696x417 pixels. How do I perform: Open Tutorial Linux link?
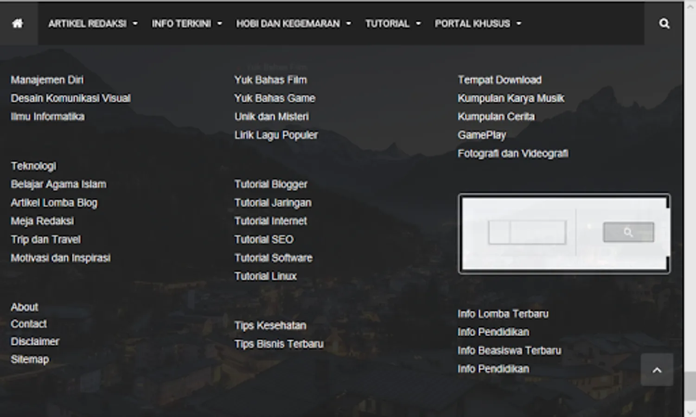(266, 276)
